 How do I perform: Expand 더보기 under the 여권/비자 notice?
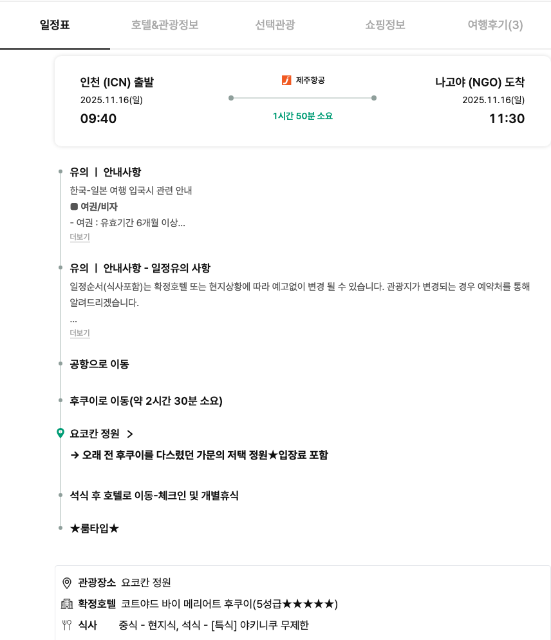click(80, 237)
